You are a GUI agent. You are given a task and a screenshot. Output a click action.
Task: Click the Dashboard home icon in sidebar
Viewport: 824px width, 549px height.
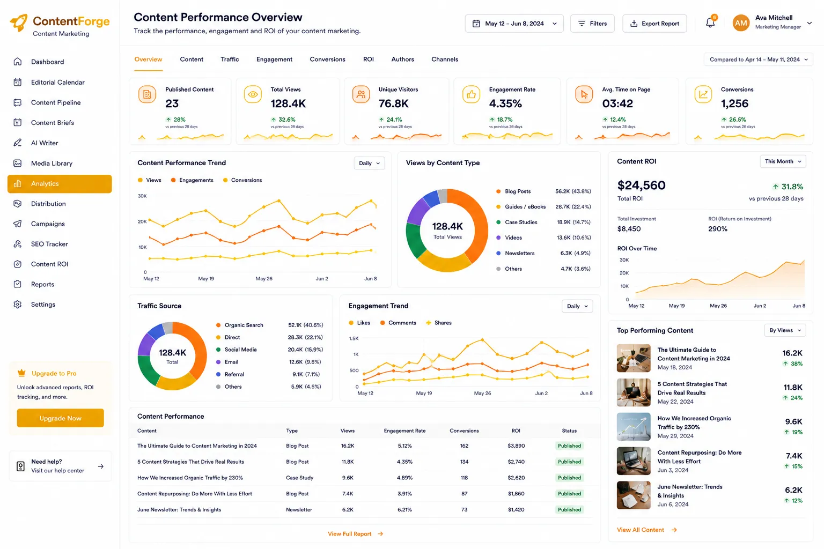click(18, 62)
